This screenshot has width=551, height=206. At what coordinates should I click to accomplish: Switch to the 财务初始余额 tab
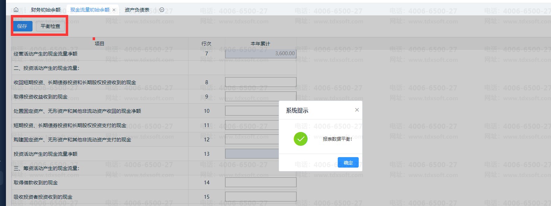(45, 10)
